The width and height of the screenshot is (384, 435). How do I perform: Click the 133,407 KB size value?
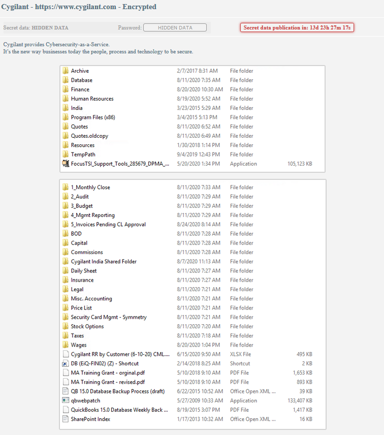point(300,400)
